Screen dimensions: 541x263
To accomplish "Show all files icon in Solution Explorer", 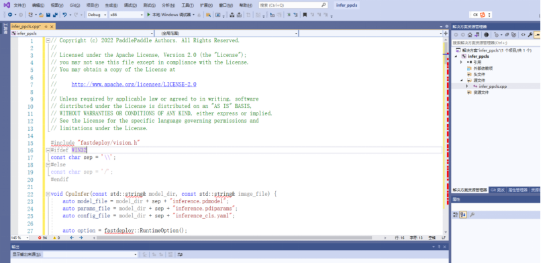I will [513, 34].
